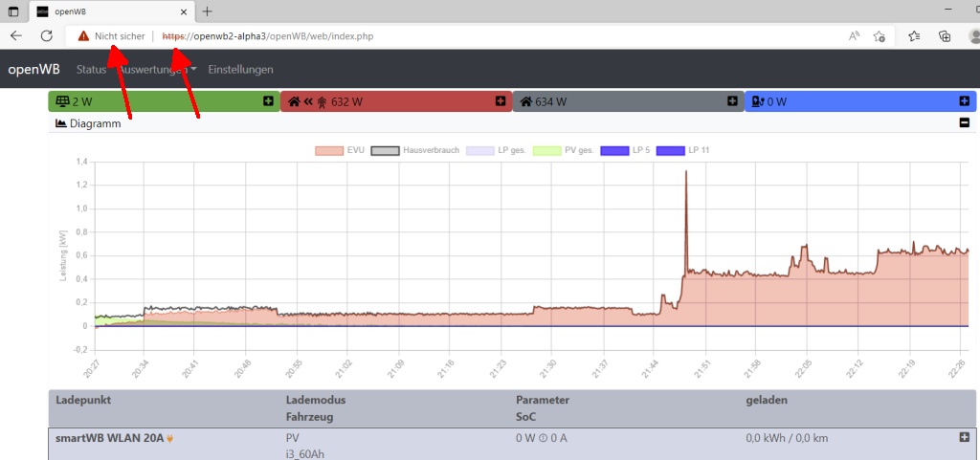Click the house icon in the grey bar

[525, 101]
